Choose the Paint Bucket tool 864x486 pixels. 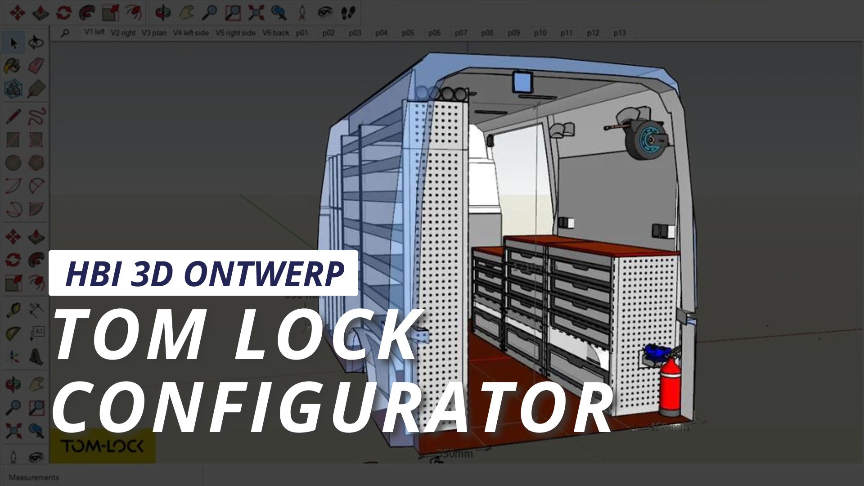[x=13, y=66]
